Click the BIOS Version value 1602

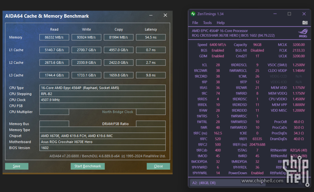coord(103,148)
